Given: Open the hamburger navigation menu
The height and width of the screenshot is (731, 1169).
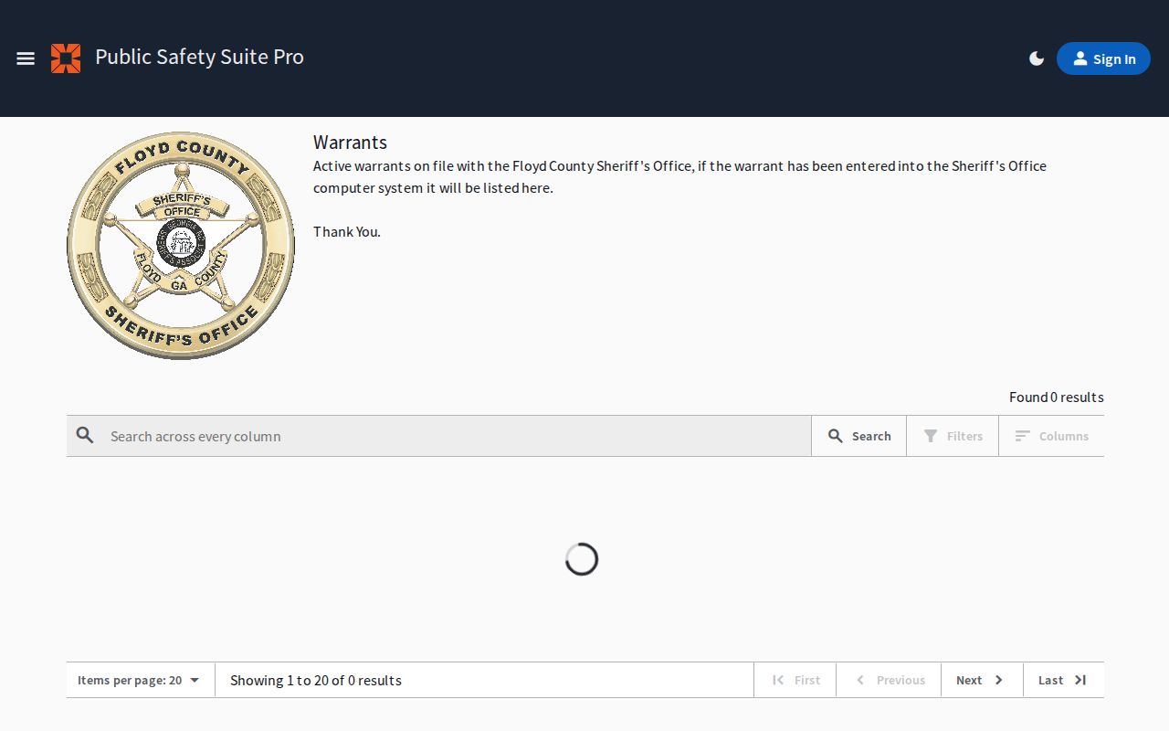Looking at the screenshot, I should (x=26, y=58).
